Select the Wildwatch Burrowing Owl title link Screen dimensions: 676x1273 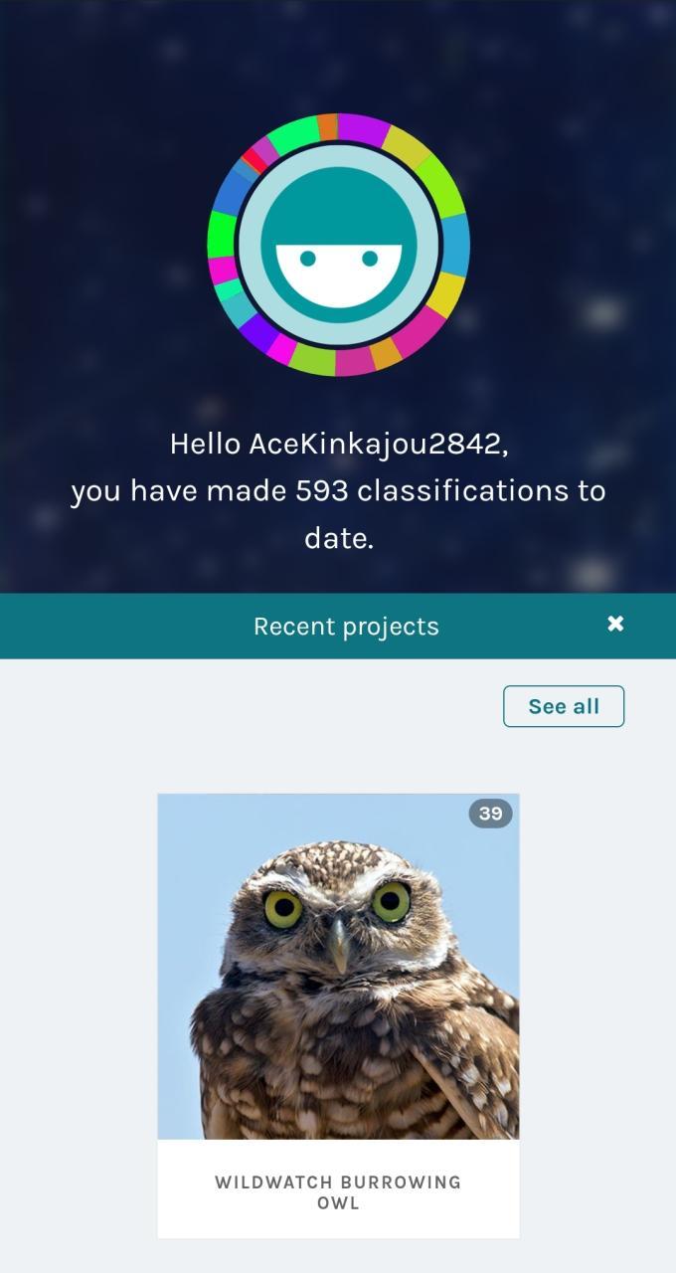coord(338,1192)
